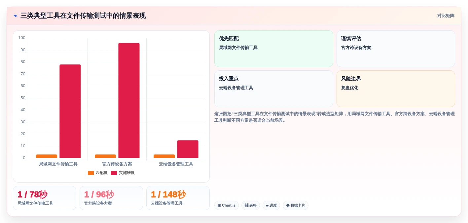Image resolution: width=468 pixels, height=223 pixels.
Task: Click the orange bar for 官方跨设备方案
Action: (105, 156)
